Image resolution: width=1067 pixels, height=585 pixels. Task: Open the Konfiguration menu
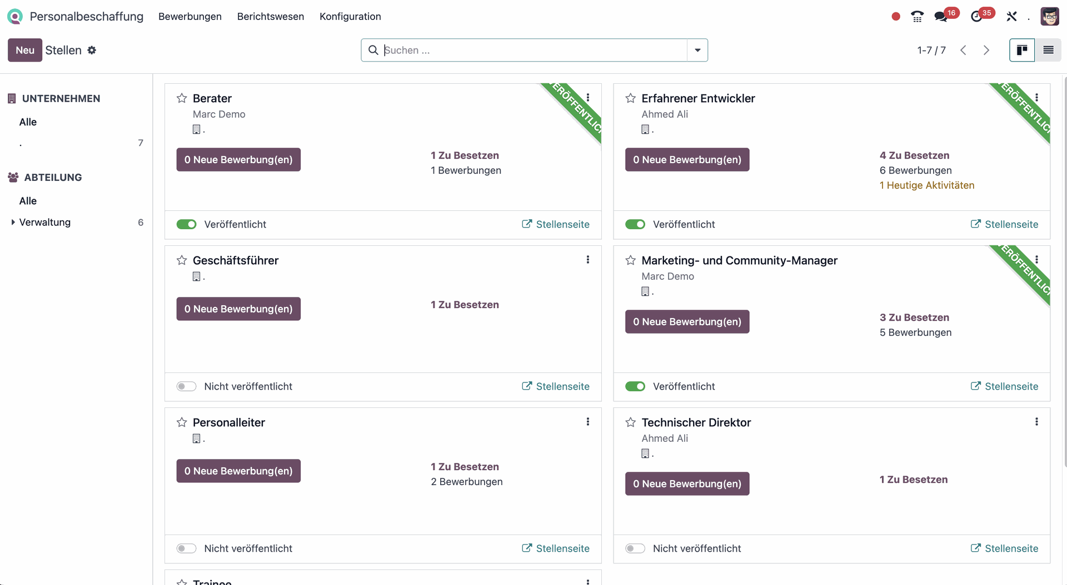[350, 17]
